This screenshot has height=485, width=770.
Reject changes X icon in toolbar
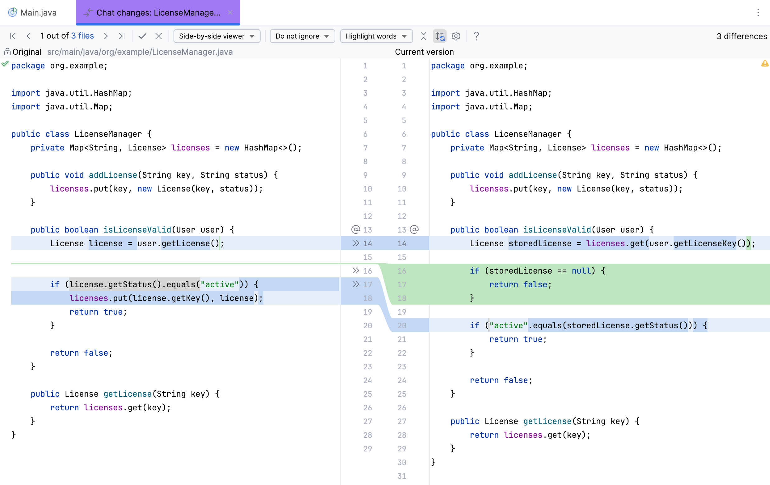[158, 36]
